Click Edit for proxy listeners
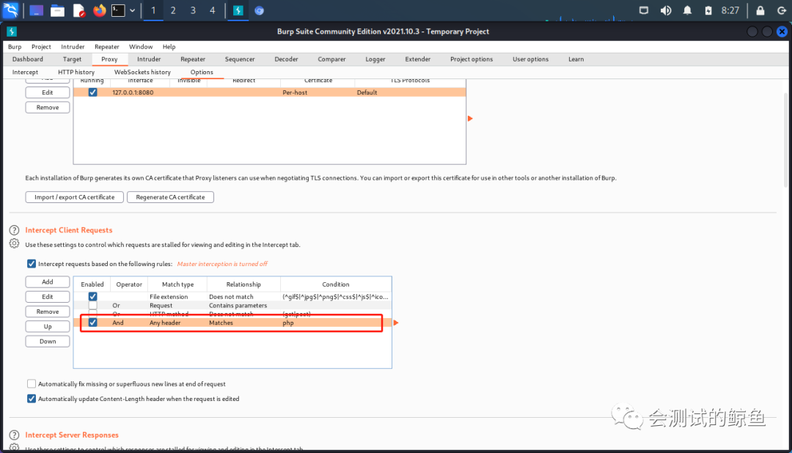This screenshot has height=453, width=792. 48,92
